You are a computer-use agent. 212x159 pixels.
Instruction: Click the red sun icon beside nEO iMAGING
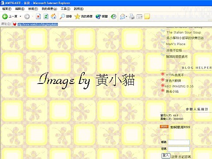[x=163, y=85]
